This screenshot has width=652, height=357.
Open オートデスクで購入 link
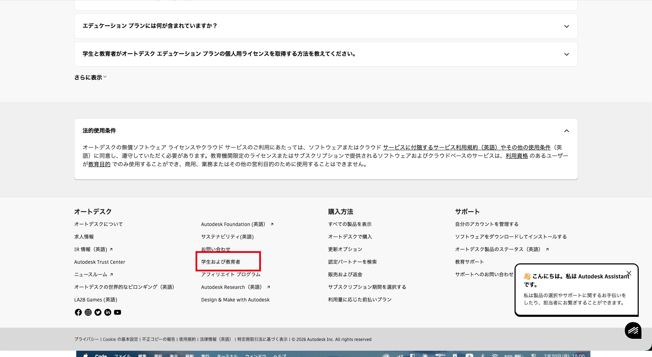pyautogui.click(x=350, y=237)
